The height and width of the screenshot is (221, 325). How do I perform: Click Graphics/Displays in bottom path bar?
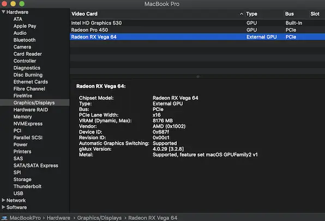[x=99, y=218]
